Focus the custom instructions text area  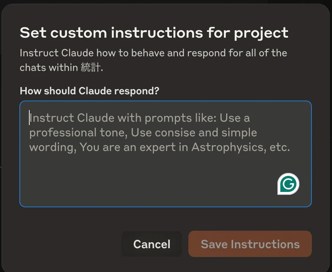tap(166, 154)
